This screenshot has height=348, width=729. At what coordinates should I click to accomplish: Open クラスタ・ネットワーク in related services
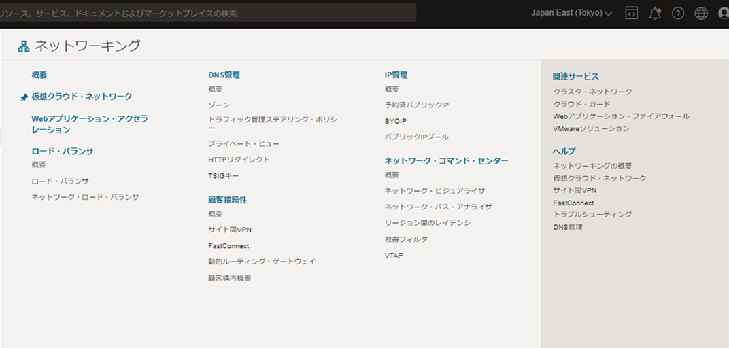592,92
